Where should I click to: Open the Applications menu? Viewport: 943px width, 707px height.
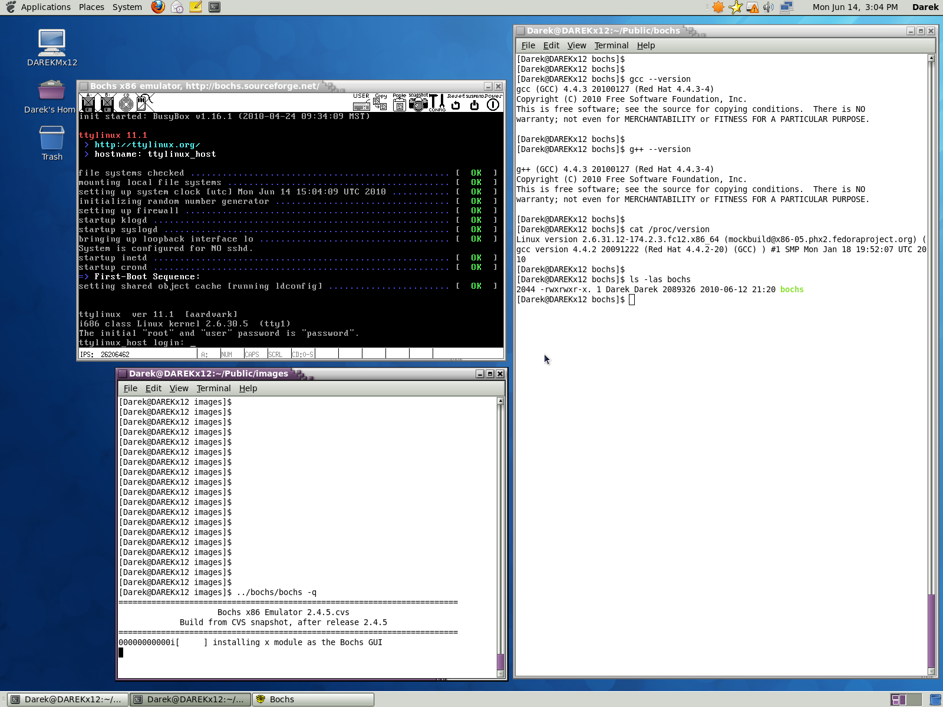pyautogui.click(x=45, y=7)
